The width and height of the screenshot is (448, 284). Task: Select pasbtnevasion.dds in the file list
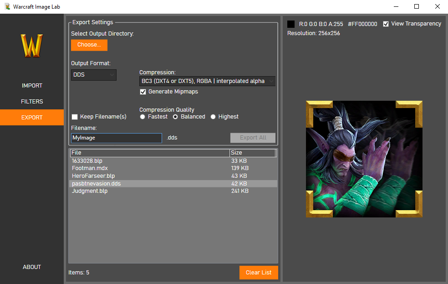point(173,184)
